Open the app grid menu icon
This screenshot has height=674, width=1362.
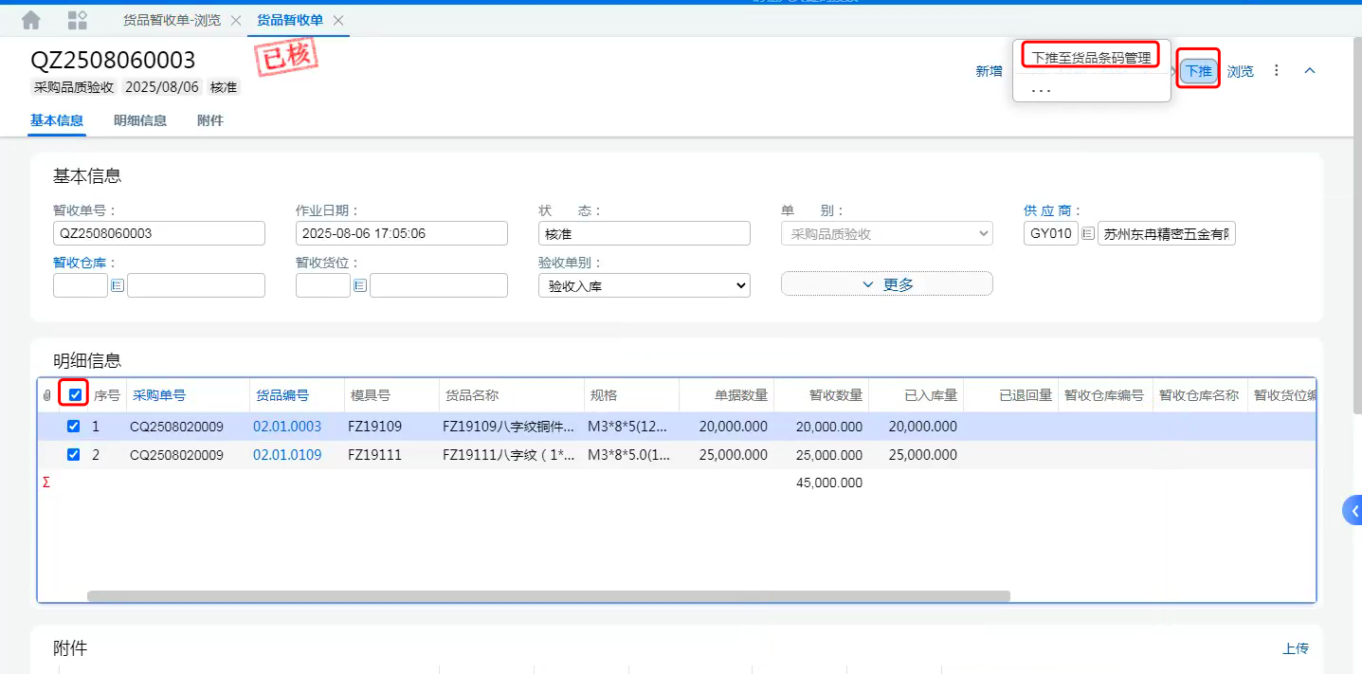click(79, 20)
